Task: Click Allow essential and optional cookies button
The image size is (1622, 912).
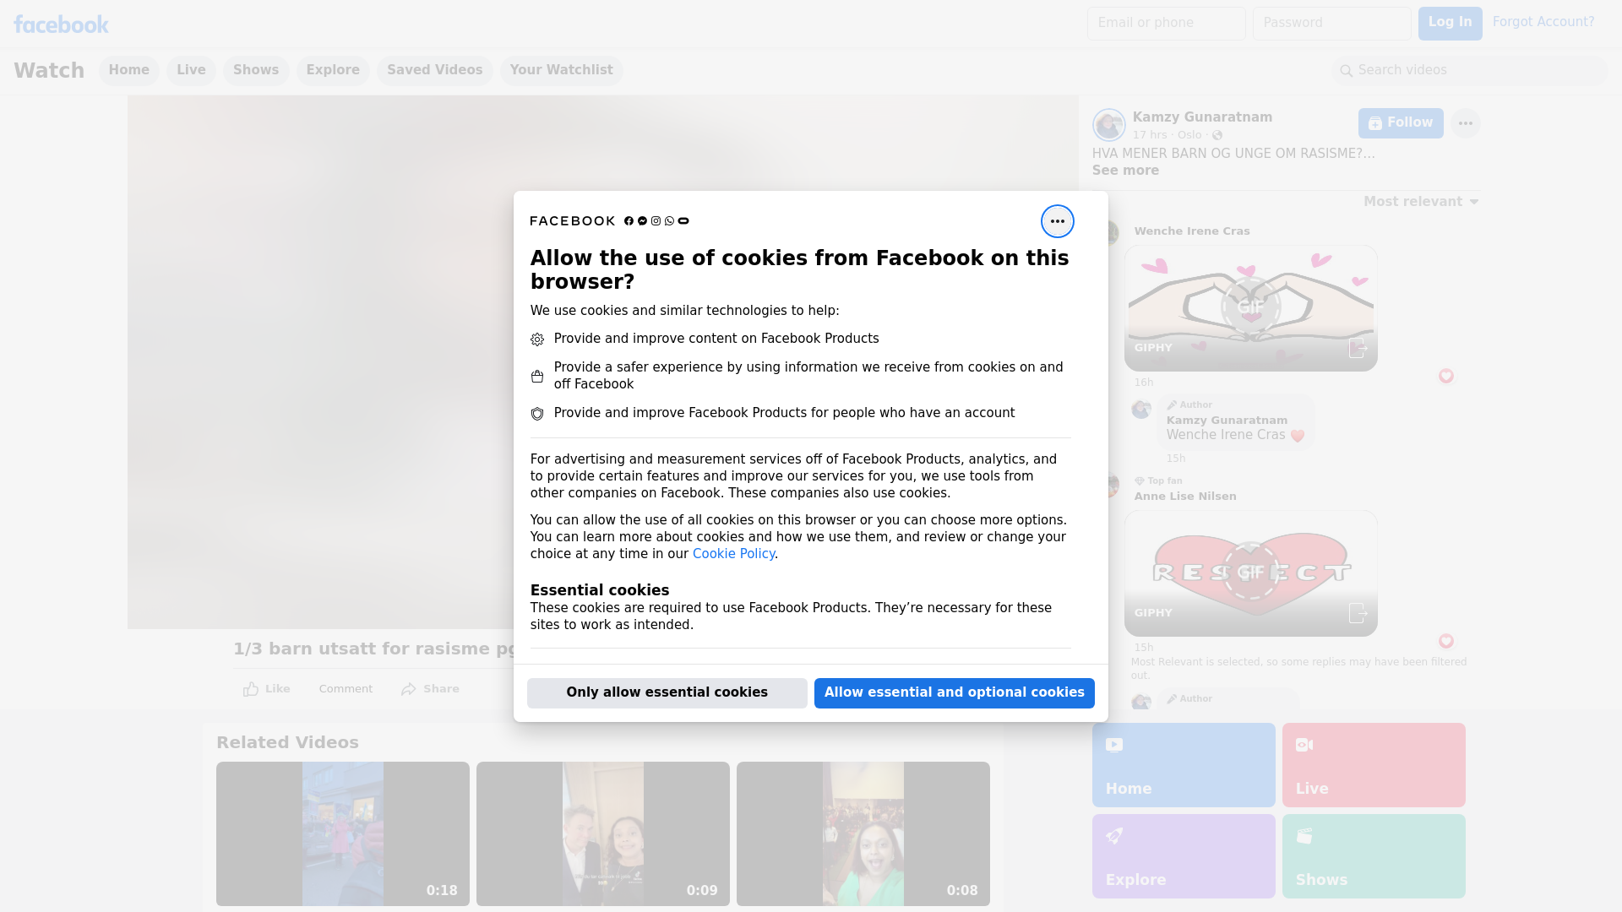Action: [955, 692]
